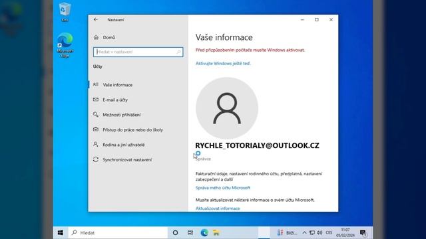Open File Explorer from taskbar
This screenshot has height=239, width=426.
point(216,232)
